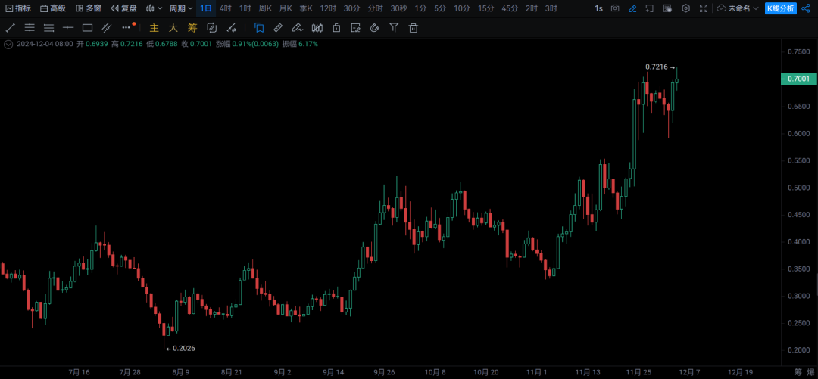Image resolution: width=818 pixels, height=379 pixels.
Task: Select the 周K weekly timeframe
Action: tap(265, 8)
